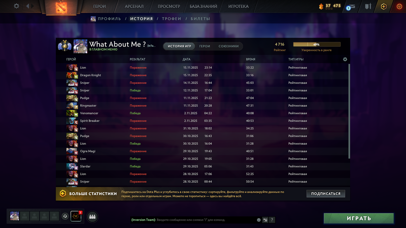Open the Dota Plus hexagon icon
Screen dimensions: 406x228
click(384, 6)
